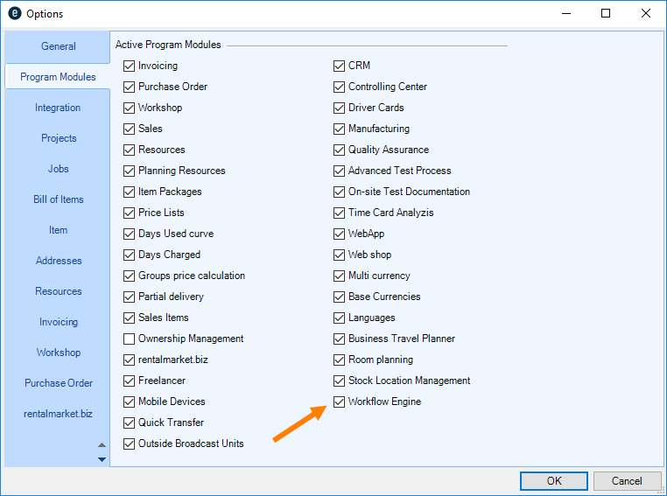The width and height of the screenshot is (667, 496).
Task: Select the Projects tab
Action: coord(58,138)
